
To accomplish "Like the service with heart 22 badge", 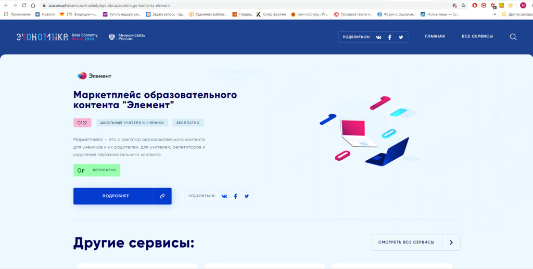I will click(82, 123).
